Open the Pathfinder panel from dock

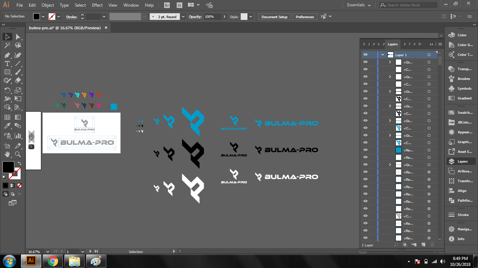pyautogui.click(x=461, y=201)
